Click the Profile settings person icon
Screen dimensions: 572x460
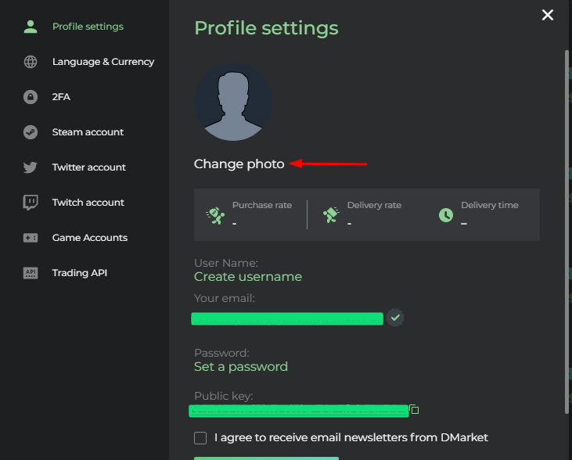click(x=31, y=27)
